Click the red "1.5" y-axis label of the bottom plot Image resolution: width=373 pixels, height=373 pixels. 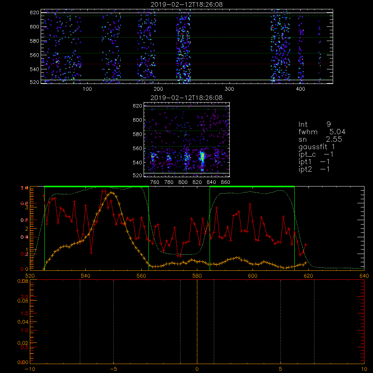25,314
